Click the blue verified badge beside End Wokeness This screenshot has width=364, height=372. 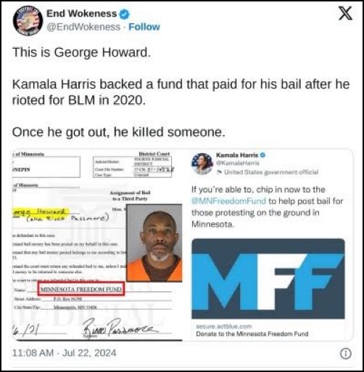tap(125, 14)
